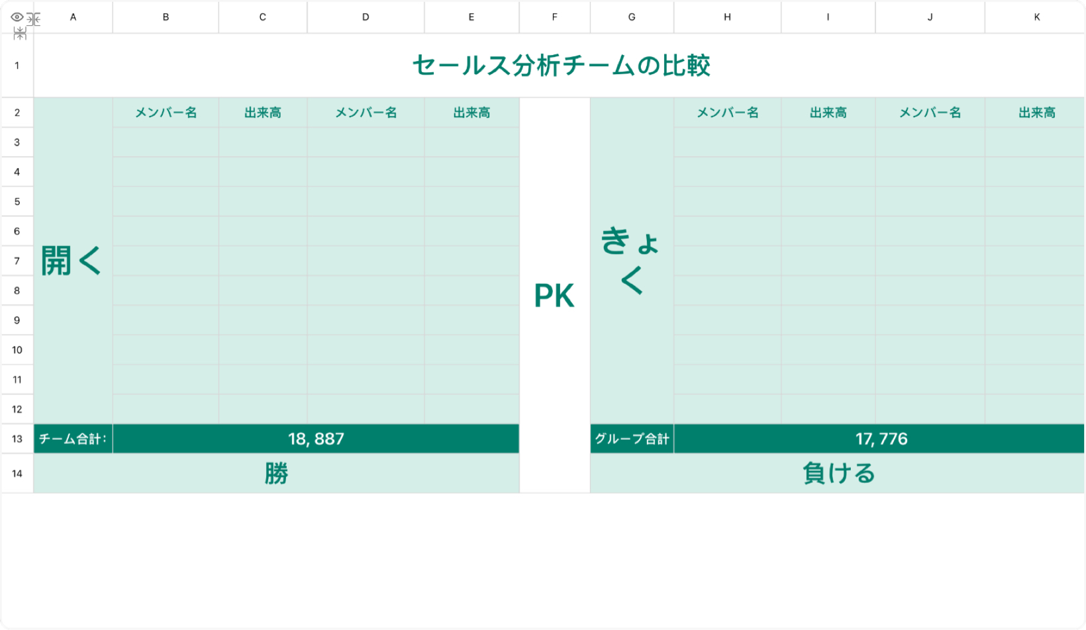Click メンバー名 header in column D
The width and height of the screenshot is (1086, 630).
coord(366,112)
